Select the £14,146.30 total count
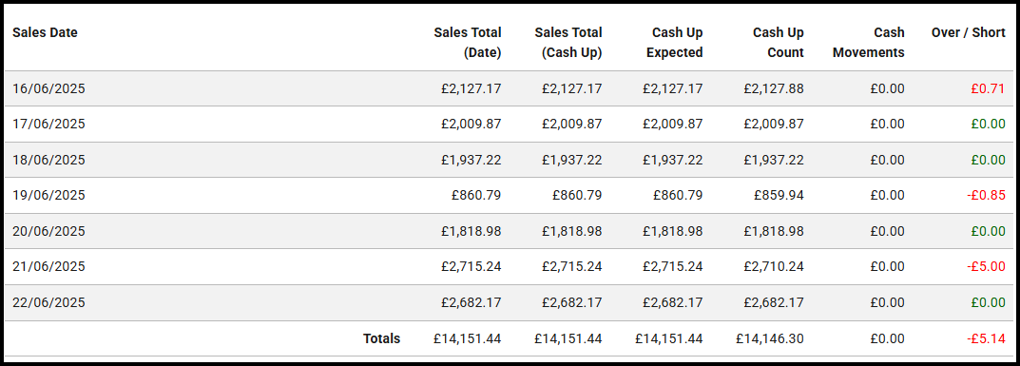This screenshot has height=366, width=1020. tap(770, 338)
